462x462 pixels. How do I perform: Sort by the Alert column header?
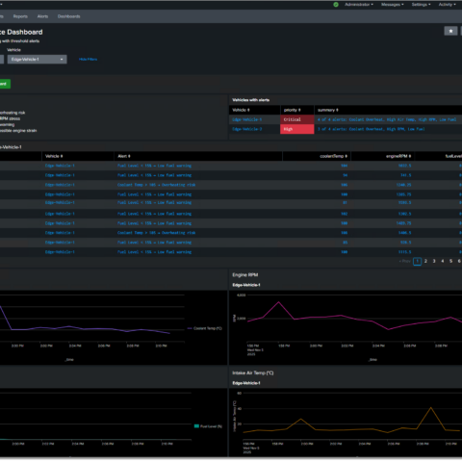click(124, 156)
